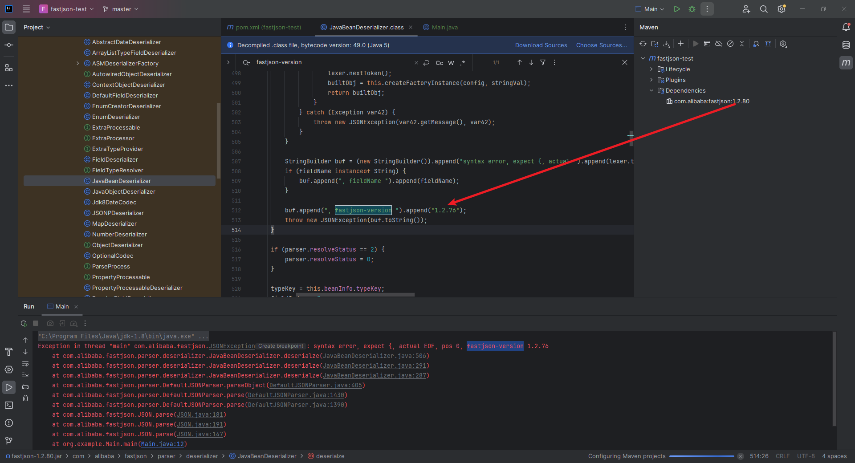855x463 pixels.
Task: Click Create breakpoint inlay on JSONException
Action: pyautogui.click(x=281, y=346)
